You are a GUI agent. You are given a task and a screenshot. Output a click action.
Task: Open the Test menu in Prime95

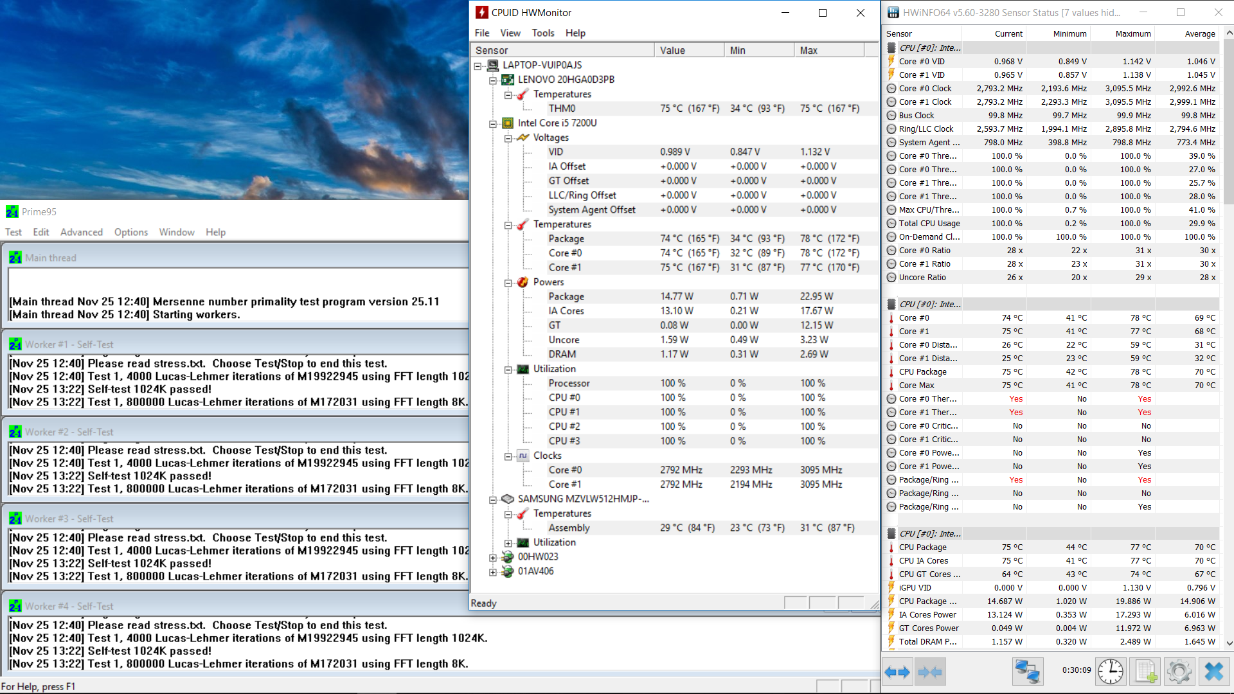(x=13, y=232)
